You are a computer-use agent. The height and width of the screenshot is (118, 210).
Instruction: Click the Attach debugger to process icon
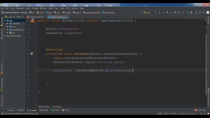pyautogui.click(x=179, y=12)
